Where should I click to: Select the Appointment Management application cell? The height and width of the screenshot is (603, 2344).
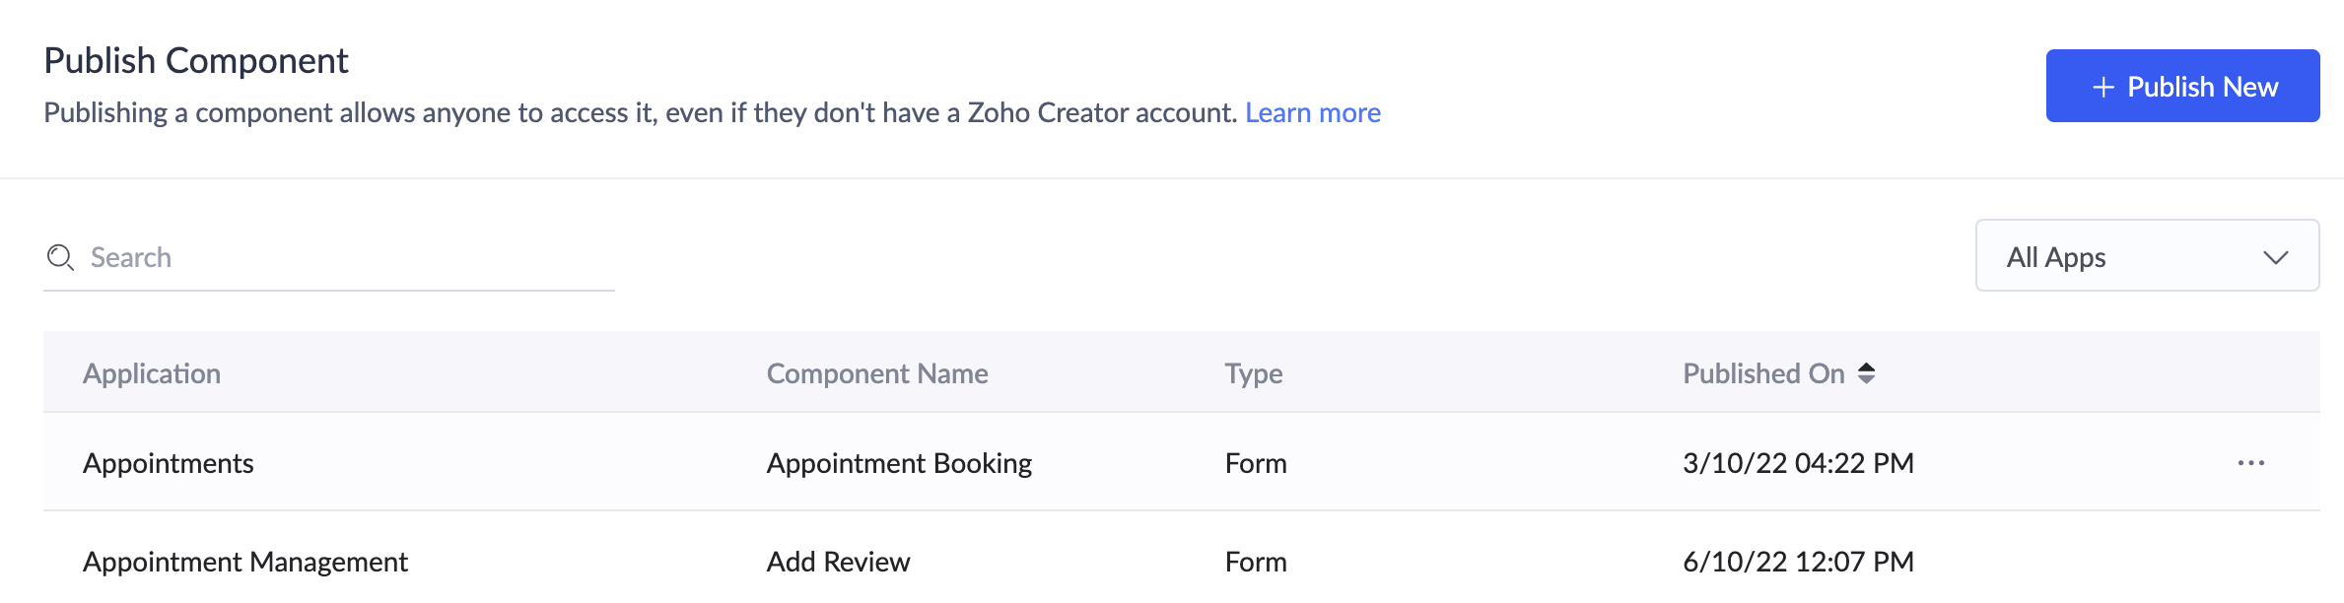[x=244, y=562]
